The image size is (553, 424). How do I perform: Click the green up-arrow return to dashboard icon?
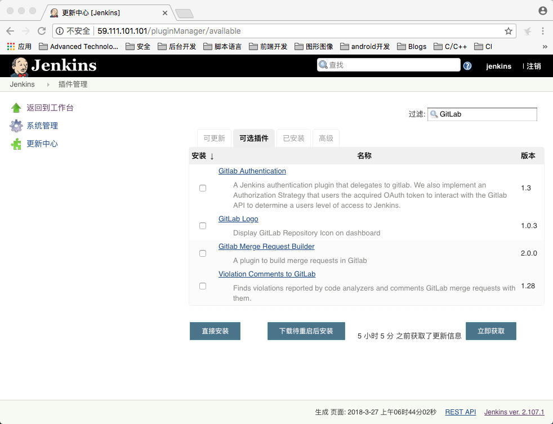pos(16,108)
